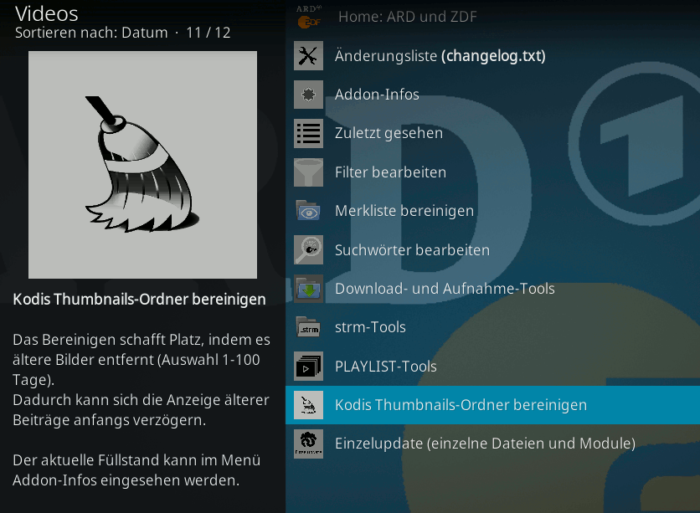Image resolution: width=700 pixels, height=513 pixels.
Task: Click the icon beside Einzelupdate
Action: (x=308, y=444)
